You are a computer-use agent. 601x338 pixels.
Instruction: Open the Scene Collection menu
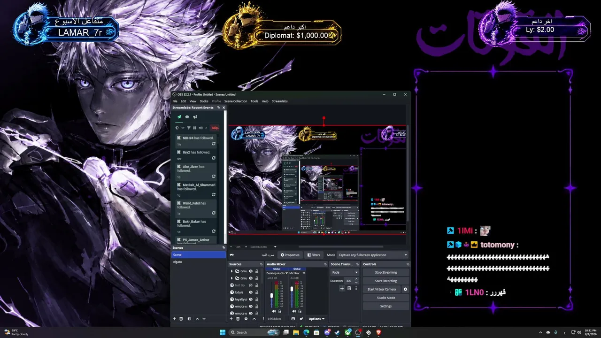236,101
